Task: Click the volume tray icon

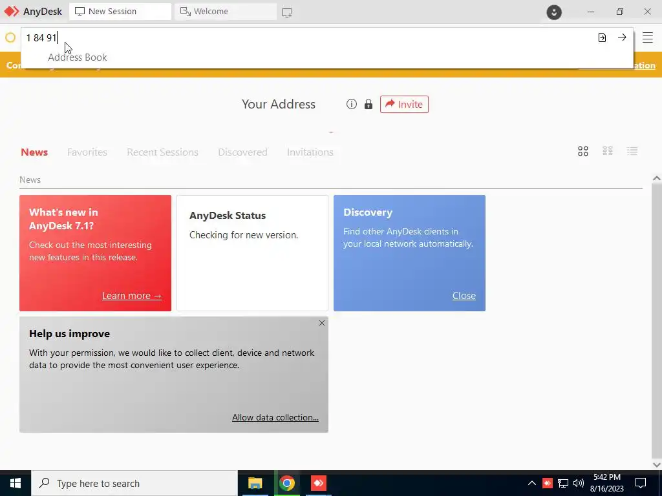Action: click(579, 483)
